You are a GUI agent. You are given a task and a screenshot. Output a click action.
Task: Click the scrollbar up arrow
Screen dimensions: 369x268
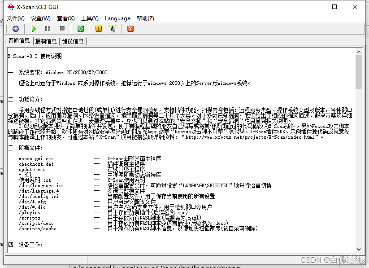(x=359, y=52)
